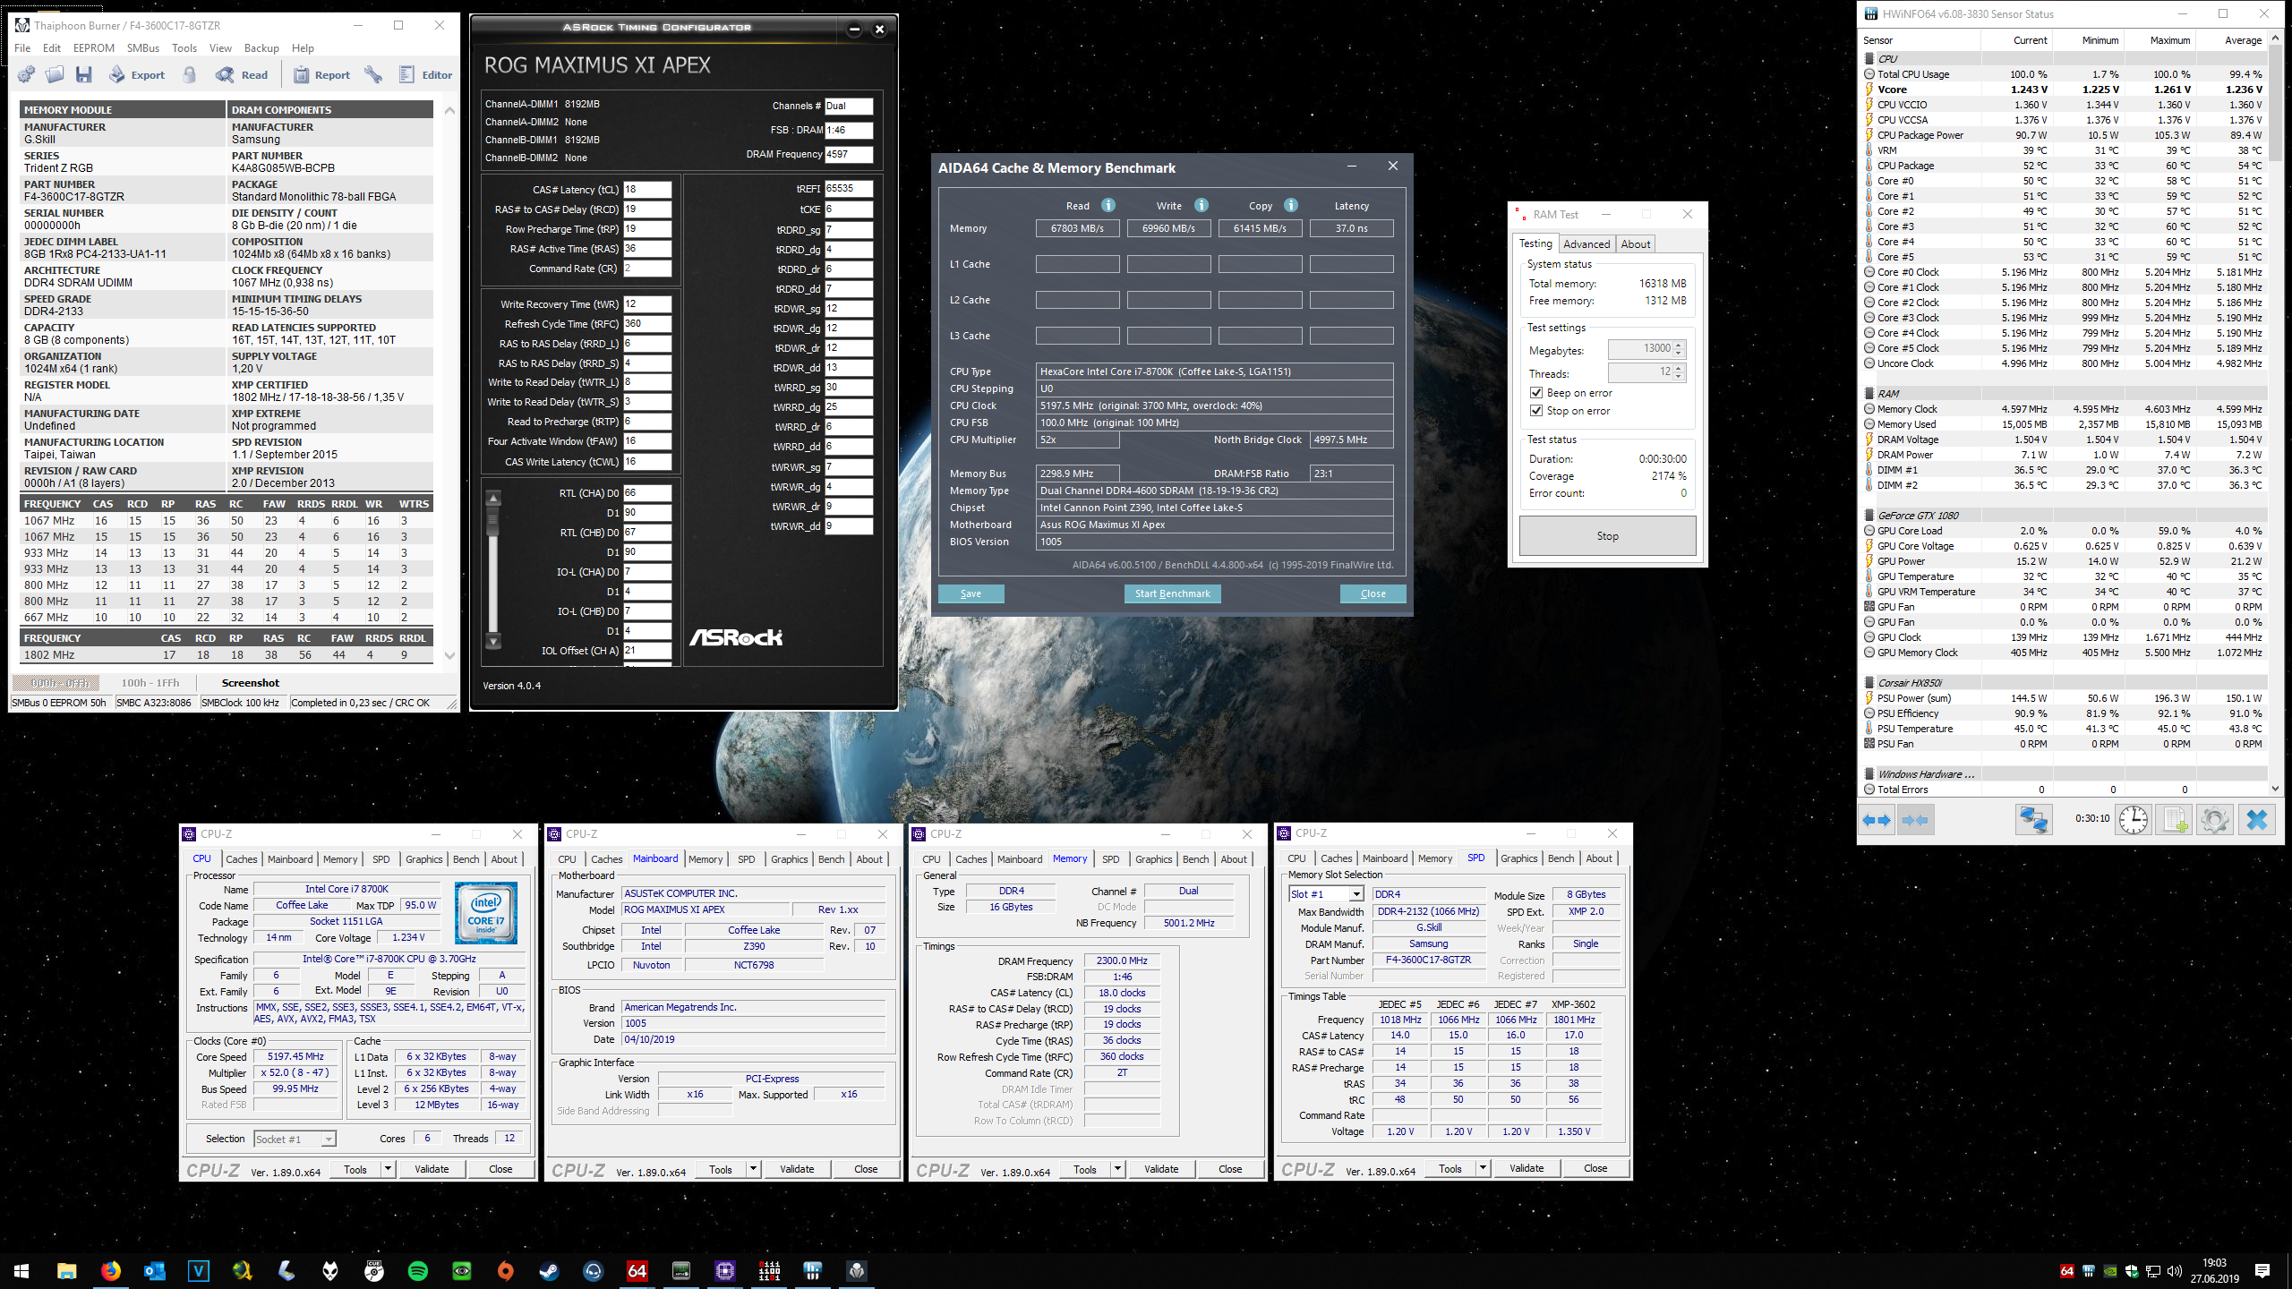Open Tools dropdown arrow in CPU-Z Mainboard window
Image resolution: width=2292 pixels, height=1289 pixels.
coord(753,1169)
